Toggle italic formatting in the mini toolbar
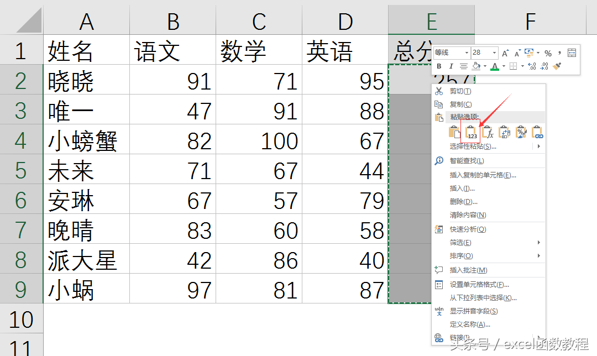 451,66
